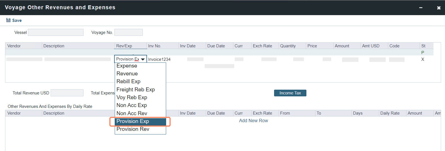
Task: Select Expense from the dropdown list
Action: click(x=127, y=66)
